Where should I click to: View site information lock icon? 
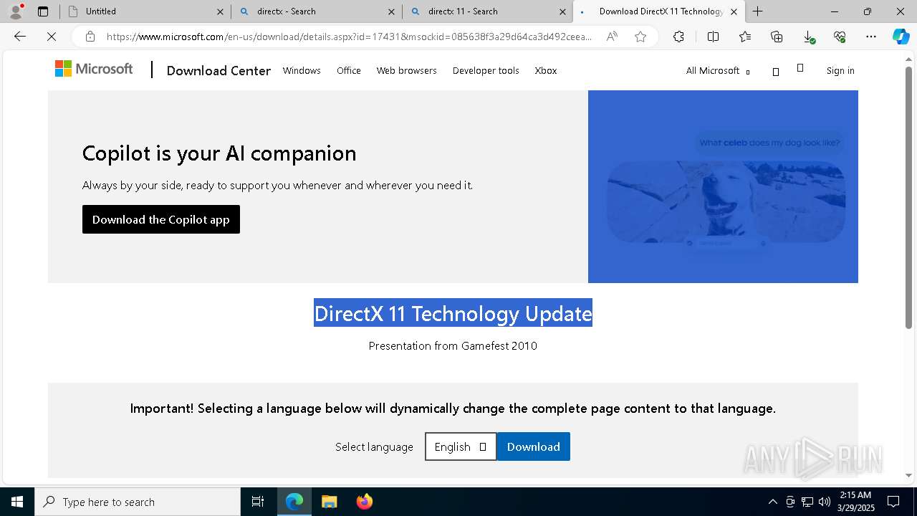pyautogui.click(x=90, y=37)
